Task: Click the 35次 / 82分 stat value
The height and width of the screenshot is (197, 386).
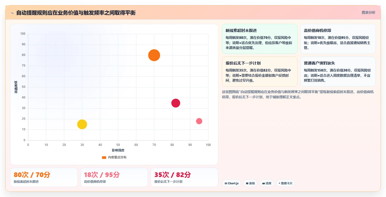Action: (x=173, y=175)
